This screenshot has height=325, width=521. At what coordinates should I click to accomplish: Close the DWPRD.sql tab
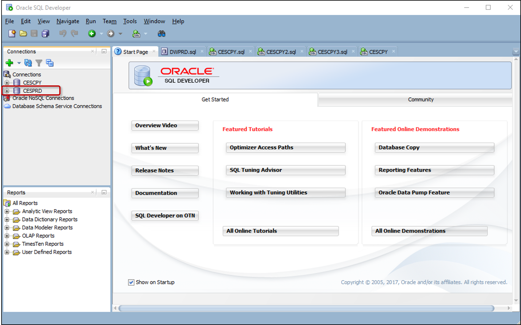tap(202, 51)
